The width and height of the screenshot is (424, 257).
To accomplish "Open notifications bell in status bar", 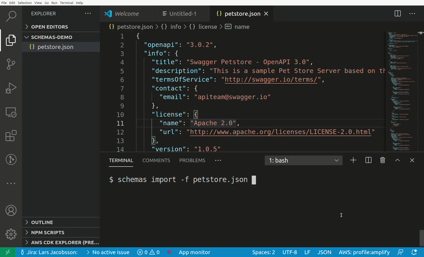I will click(x=414, y=252).
